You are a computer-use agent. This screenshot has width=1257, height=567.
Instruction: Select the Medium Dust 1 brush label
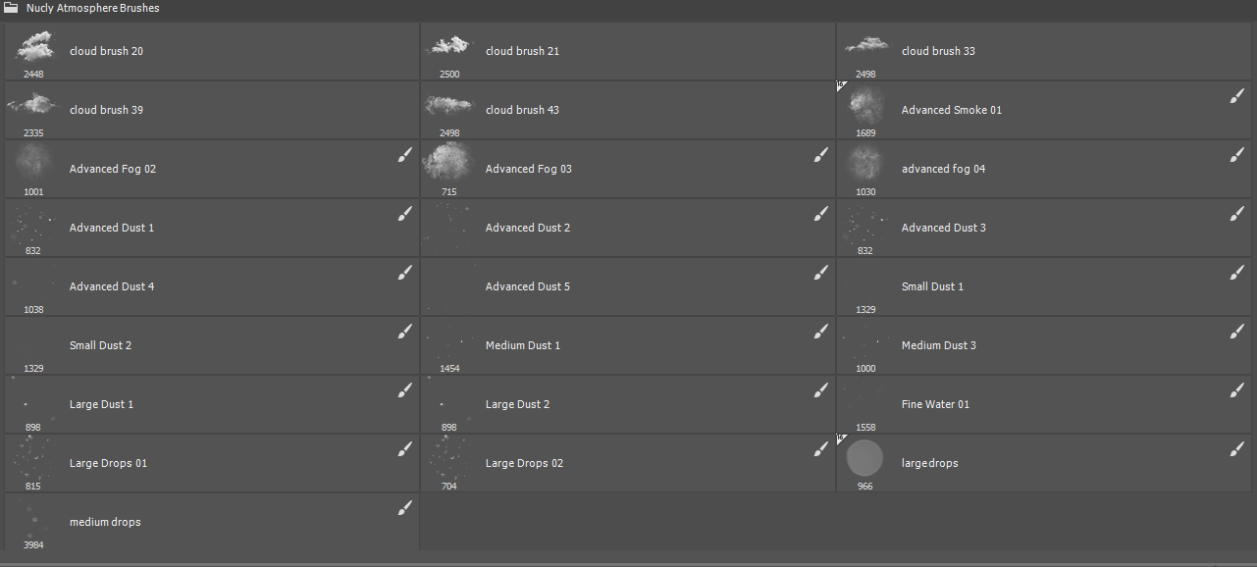click(x=523, y=345)
